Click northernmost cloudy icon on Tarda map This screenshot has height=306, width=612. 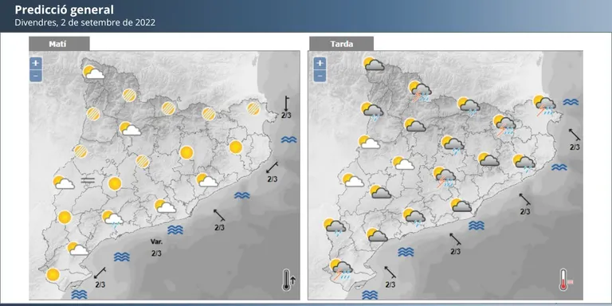point(374,64)
